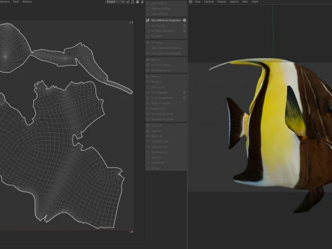Open the View menu in the 3D viewport

[197, 2]
